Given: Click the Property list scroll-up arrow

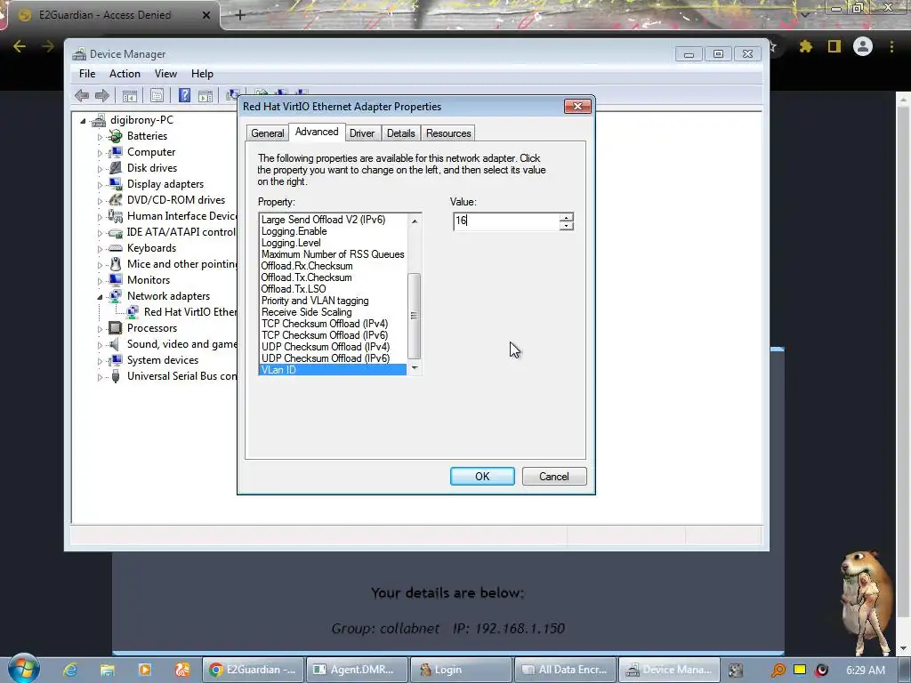Looking at the screenshot, I should point(415,221).
